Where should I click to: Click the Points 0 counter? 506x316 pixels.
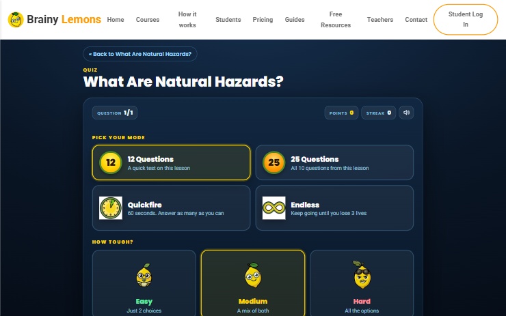pyautogui.click(x=341, y=113)
